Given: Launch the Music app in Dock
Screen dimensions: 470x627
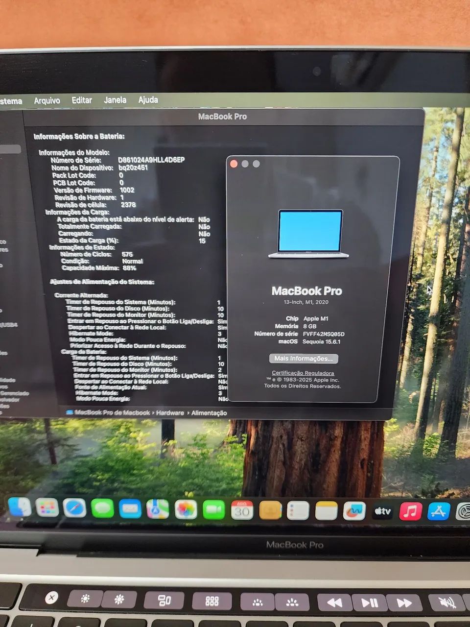Looking at the screenshot, I should click(411, 511).
